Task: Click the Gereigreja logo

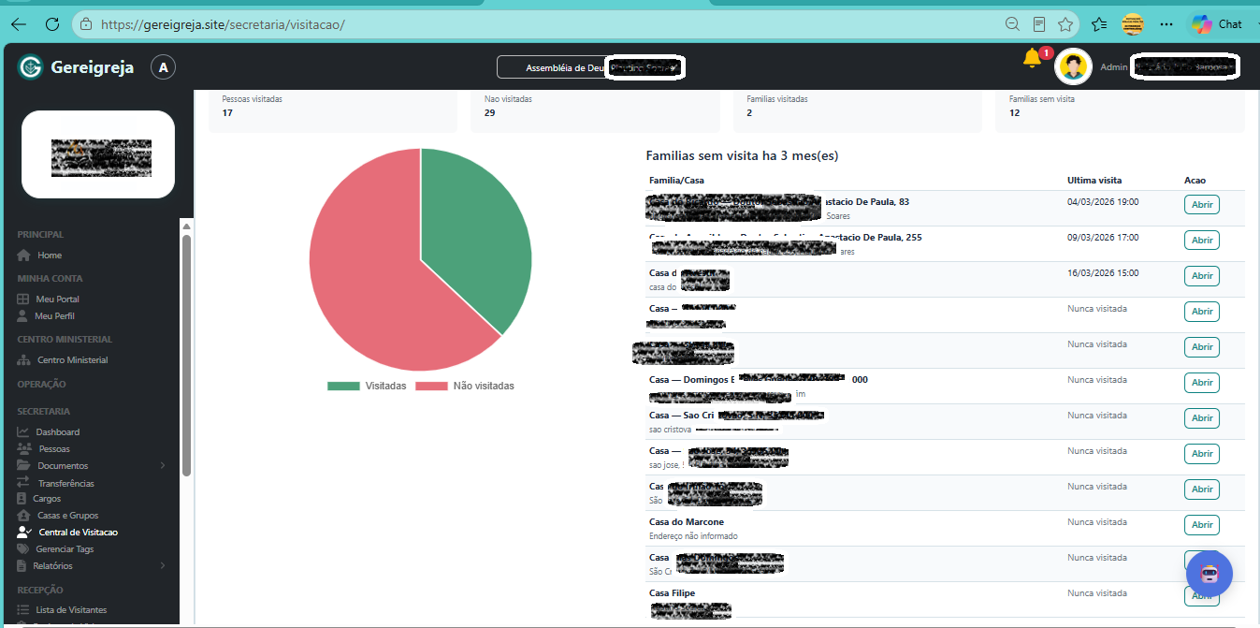Action: point(76,66)
